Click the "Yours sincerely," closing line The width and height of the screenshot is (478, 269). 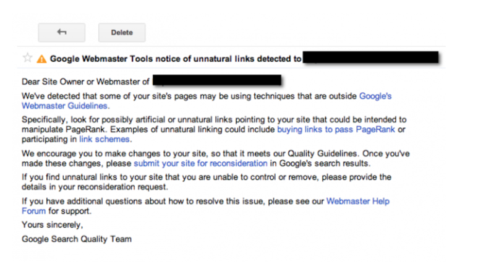[52, 224]
